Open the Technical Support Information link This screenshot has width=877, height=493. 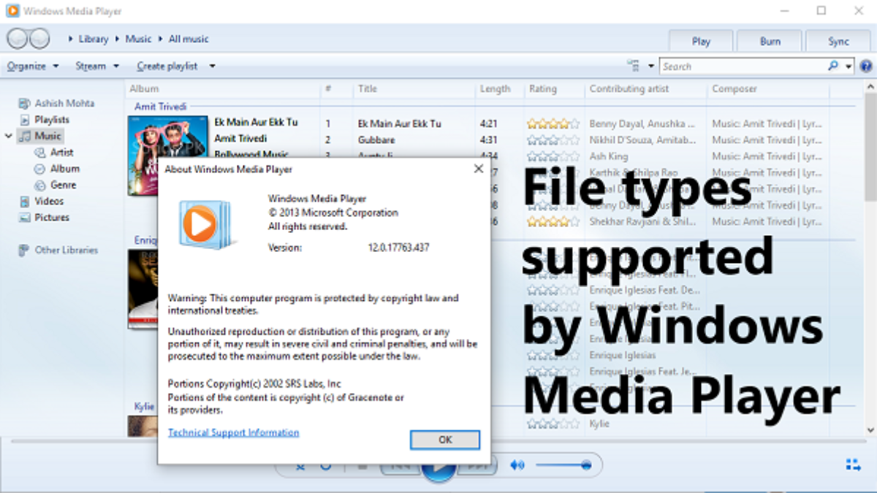click(x=234, y=432)
